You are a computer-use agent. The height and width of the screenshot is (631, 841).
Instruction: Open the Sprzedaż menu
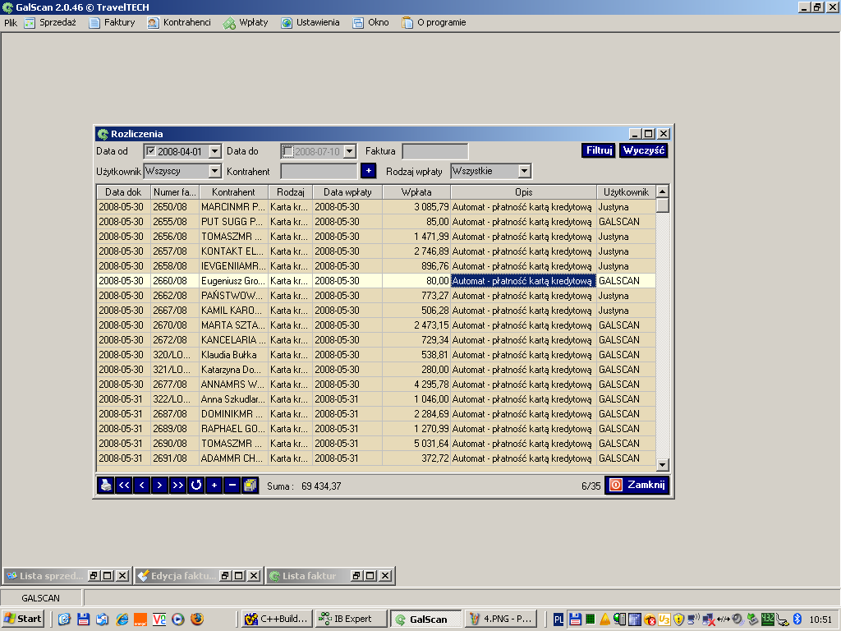51,22
